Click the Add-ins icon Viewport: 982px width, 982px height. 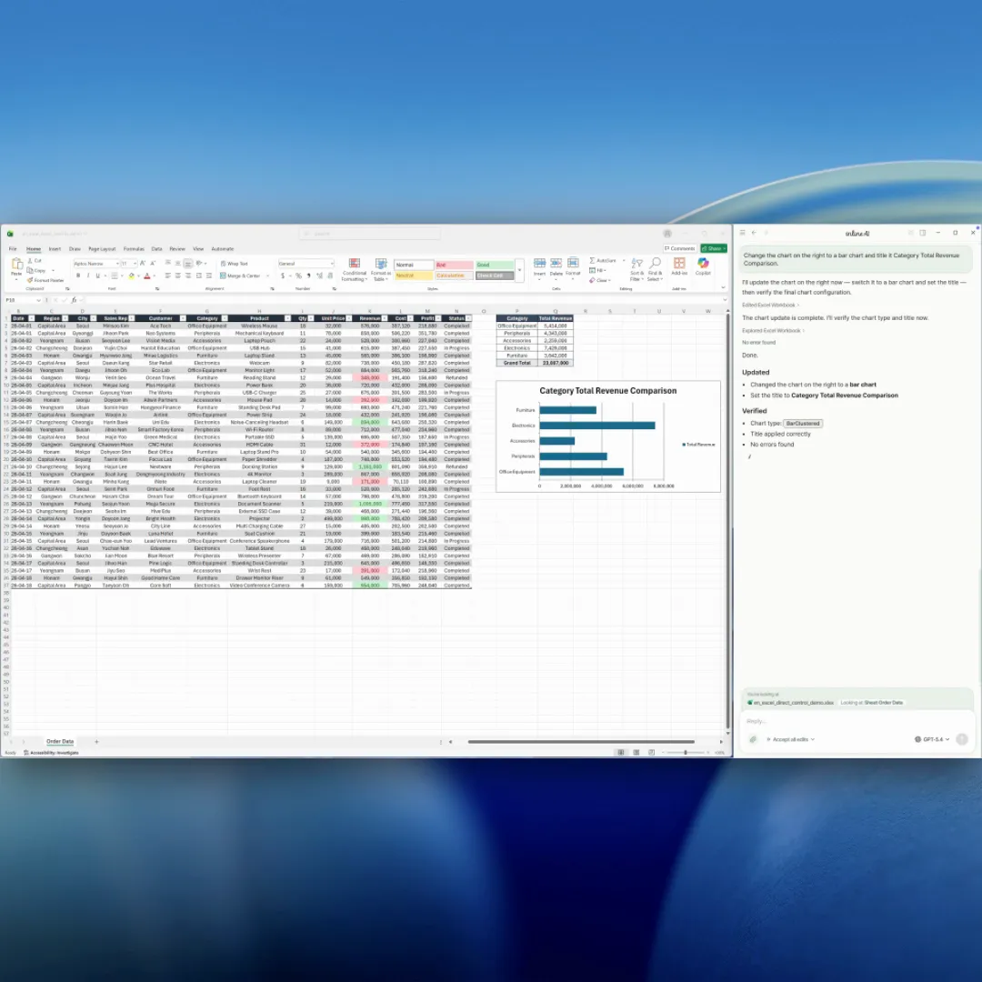click(x=679, y=265)
